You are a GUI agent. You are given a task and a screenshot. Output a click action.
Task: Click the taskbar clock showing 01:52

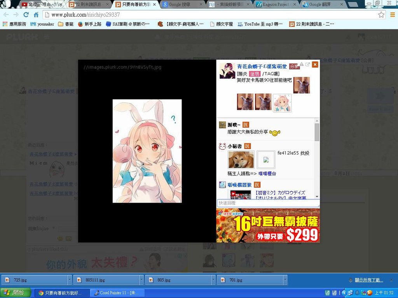pos(384,293)
